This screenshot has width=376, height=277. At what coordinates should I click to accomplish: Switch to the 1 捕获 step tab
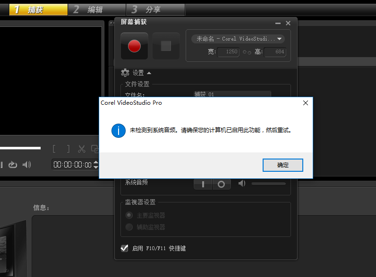[38, 9]
